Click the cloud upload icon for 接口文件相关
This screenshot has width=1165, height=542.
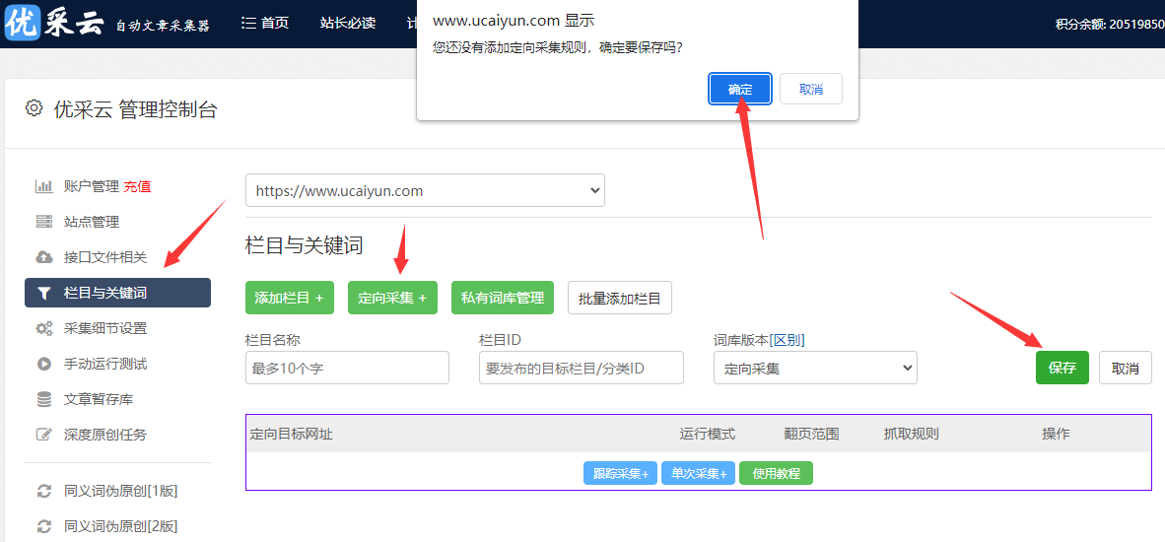44,257
